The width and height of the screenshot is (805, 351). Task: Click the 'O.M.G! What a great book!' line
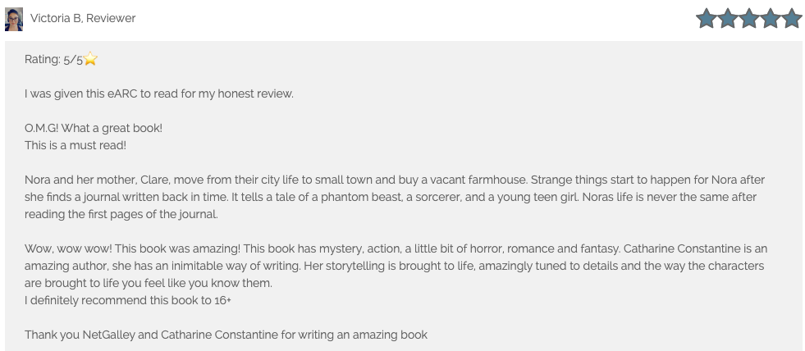[94, 128]
